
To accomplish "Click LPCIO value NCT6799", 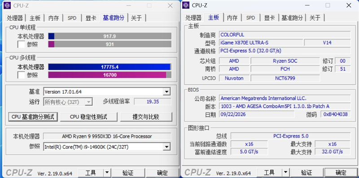I will 285,78.
